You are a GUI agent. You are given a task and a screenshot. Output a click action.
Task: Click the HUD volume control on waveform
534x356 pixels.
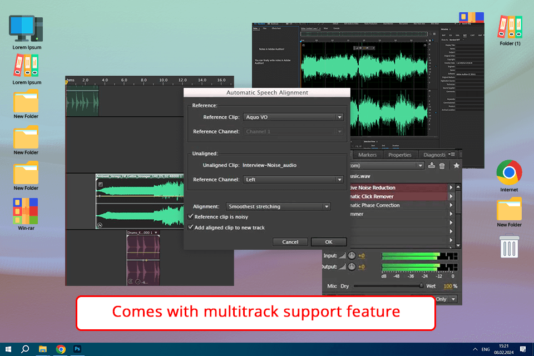coord(365,48)
